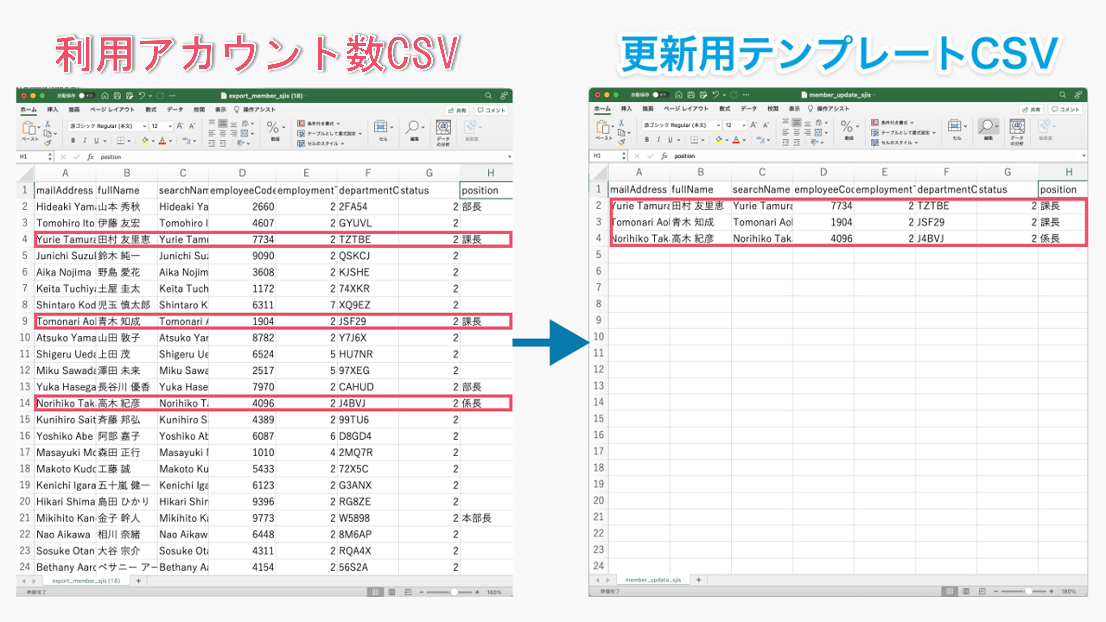The width and height of the screenshot is (1106, 622).
Task: Click Decrease Indent icon in member_update_sjis ribbon
Action: [x=785, y=142]
